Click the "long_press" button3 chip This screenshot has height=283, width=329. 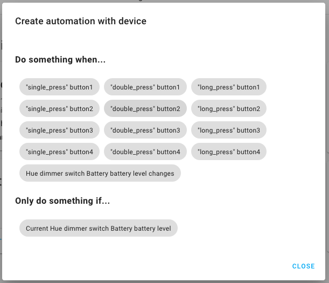click(x=228, y=130)
